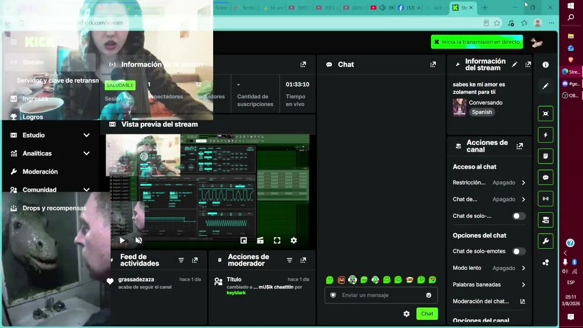Toggle the lightning bolt panel icon
583x328 pixels.
point(546,135)
